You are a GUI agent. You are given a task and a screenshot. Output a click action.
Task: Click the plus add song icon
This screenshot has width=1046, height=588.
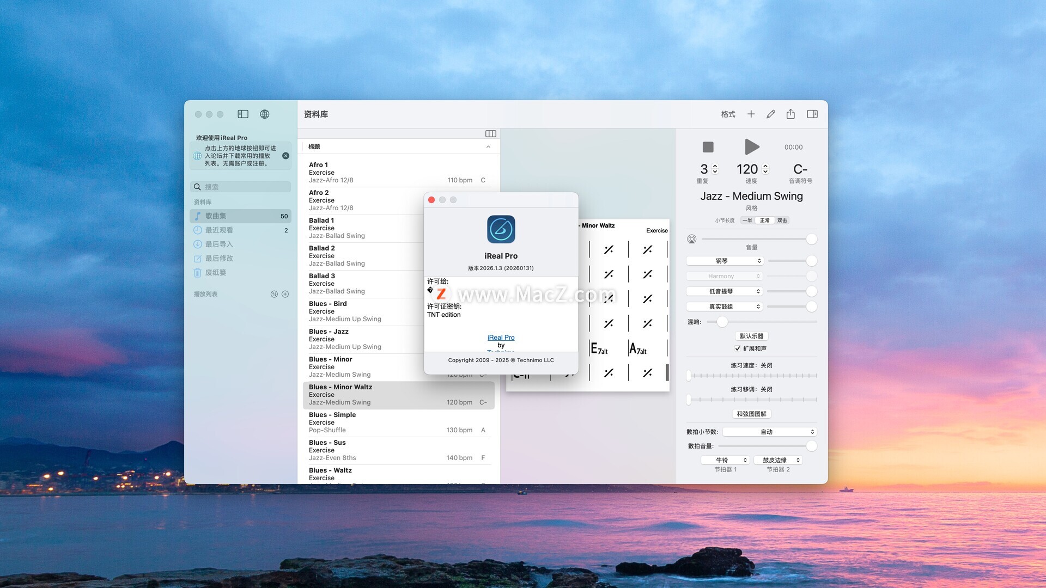[751, 114]
